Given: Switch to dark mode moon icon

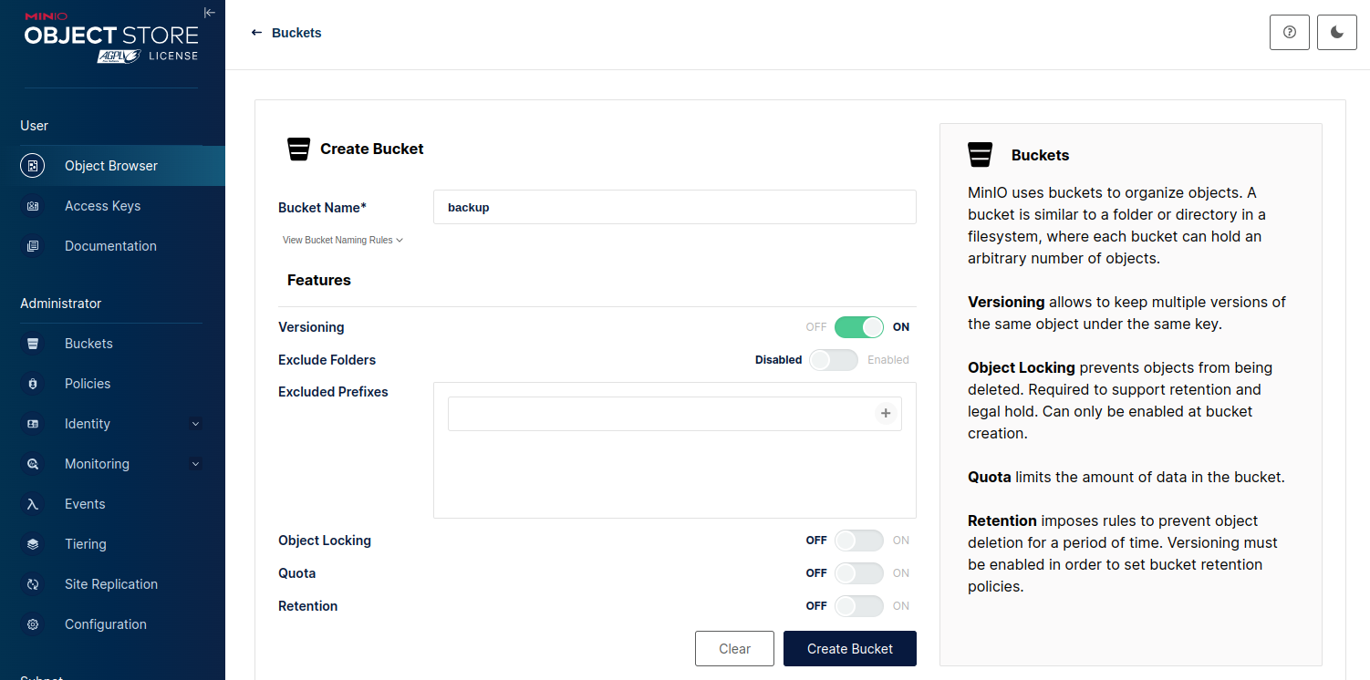Looking at the screenshot, I should click(x=1336, y=33).
